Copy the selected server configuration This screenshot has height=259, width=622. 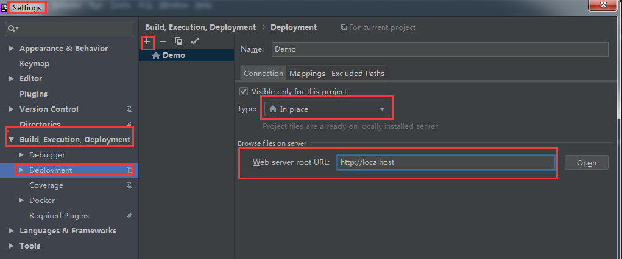click(x=178, y=41)
